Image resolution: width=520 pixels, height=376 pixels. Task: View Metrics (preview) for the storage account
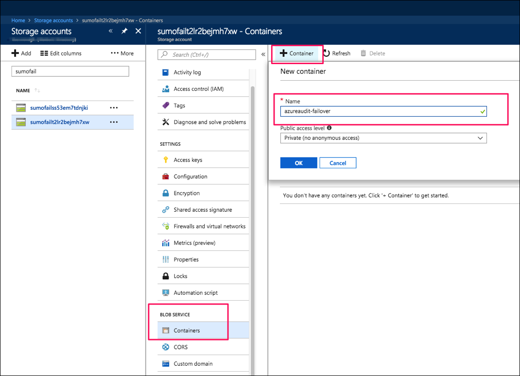coord(197,242)
